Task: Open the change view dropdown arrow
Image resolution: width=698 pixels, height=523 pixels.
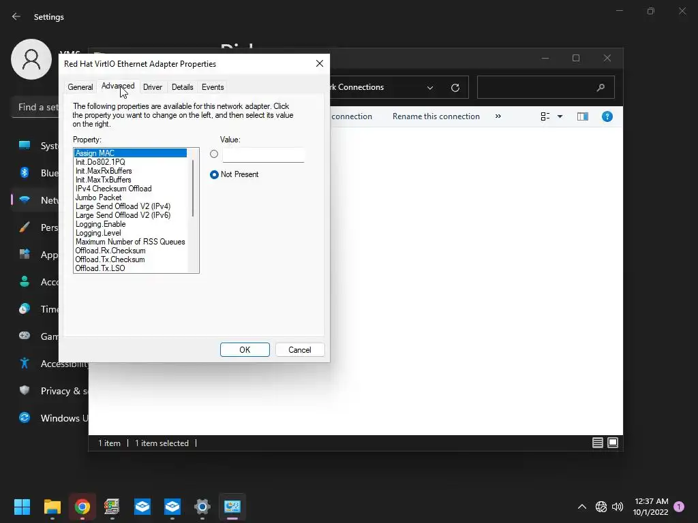Action: [x=560, y=116]
